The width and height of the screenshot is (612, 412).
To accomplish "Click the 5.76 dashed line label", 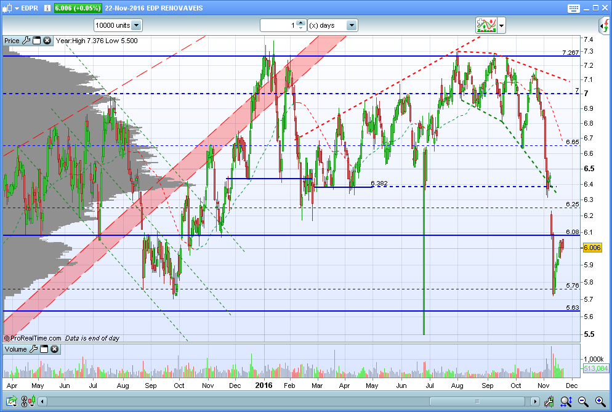I will (x=572, y=286).
